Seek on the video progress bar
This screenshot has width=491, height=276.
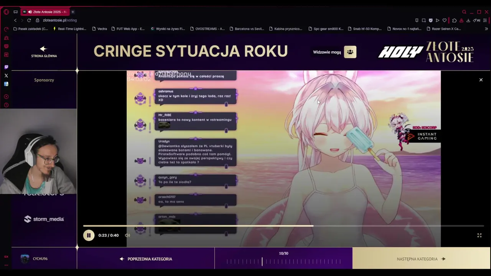click(283, 226)
